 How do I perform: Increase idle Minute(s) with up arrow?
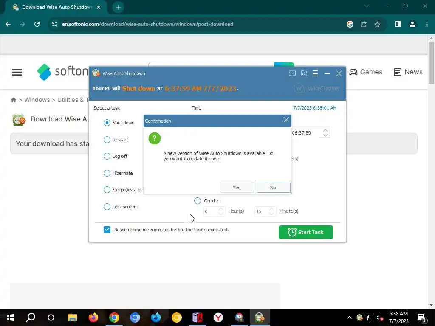[x=271, y=209]
